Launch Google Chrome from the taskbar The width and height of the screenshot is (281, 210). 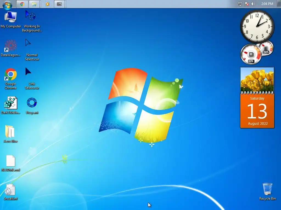[x=22, y=4]
